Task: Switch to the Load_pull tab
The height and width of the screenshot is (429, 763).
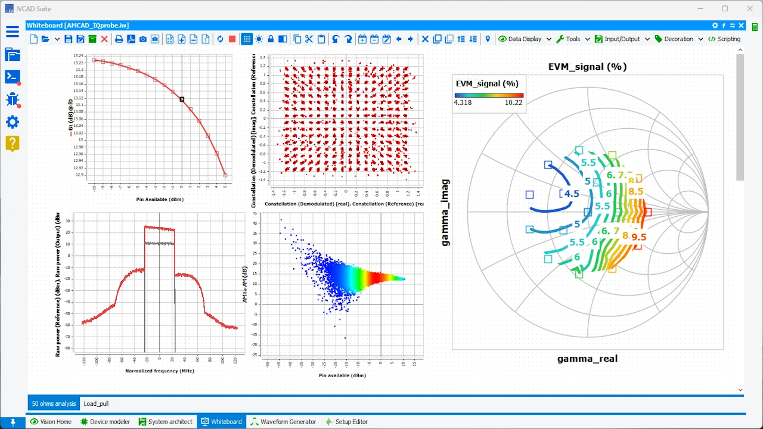Action: click(x=95, y=403)
